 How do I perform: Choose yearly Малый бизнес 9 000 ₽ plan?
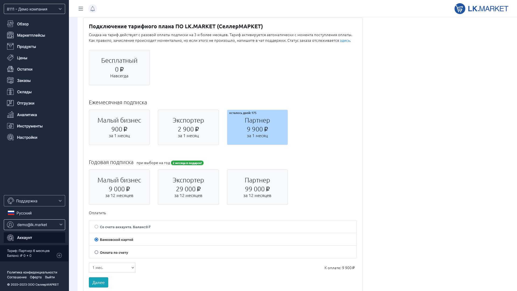pos(119,187)
